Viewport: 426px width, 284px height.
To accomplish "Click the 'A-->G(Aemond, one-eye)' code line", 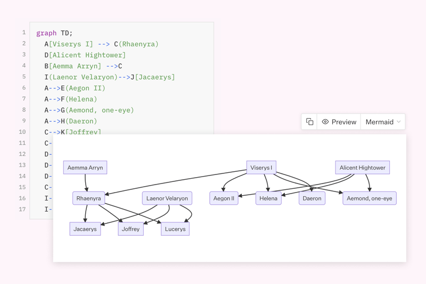I will pyautogui.click(x=89, y=110).
